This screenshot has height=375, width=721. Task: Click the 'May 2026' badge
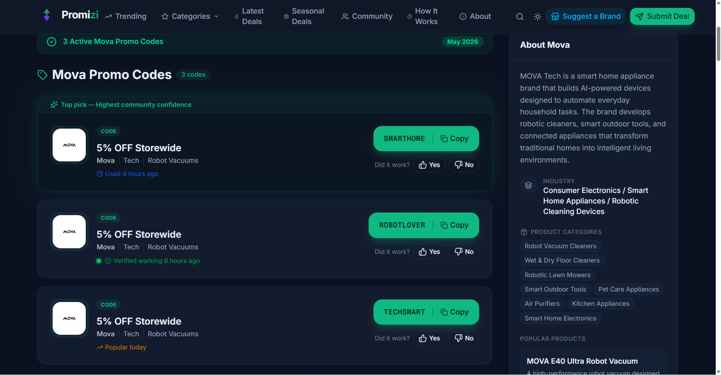tap(463, 42)
